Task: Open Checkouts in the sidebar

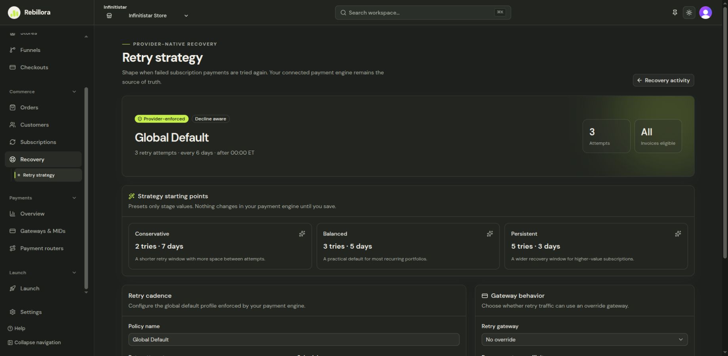Action: [x=43, y=67]
